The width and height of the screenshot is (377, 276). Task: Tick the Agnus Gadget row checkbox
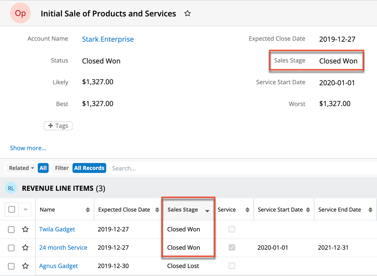click(11, 266)
